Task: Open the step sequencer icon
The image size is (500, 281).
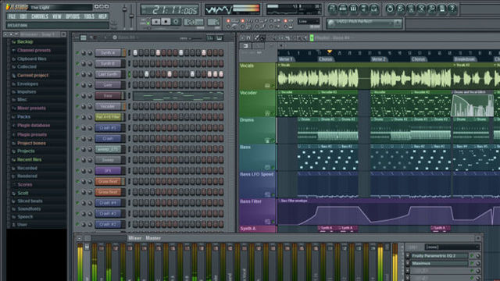Action: coord(343,9)
